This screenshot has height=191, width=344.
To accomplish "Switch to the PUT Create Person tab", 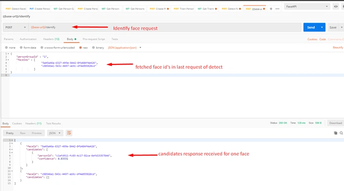I will [x=39, y=9].
